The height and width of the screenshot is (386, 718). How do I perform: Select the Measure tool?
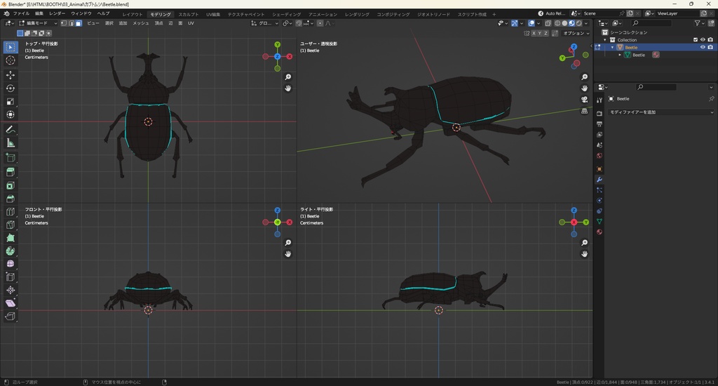point(10,143)
